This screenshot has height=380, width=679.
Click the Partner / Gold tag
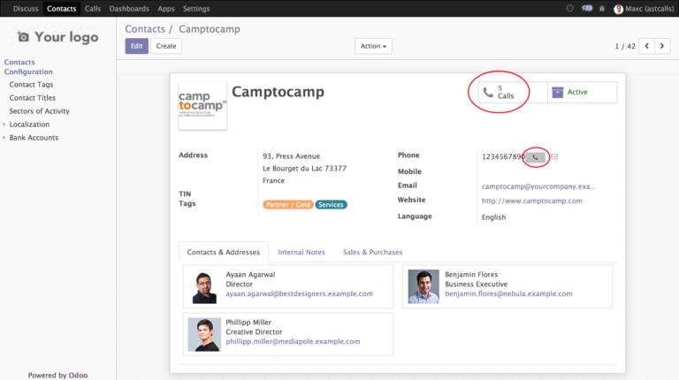[288, 205]
